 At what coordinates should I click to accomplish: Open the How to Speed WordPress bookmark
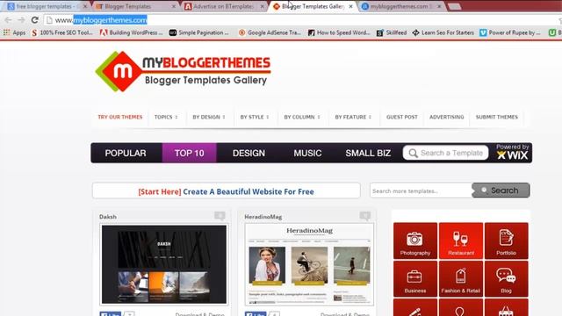339,32
